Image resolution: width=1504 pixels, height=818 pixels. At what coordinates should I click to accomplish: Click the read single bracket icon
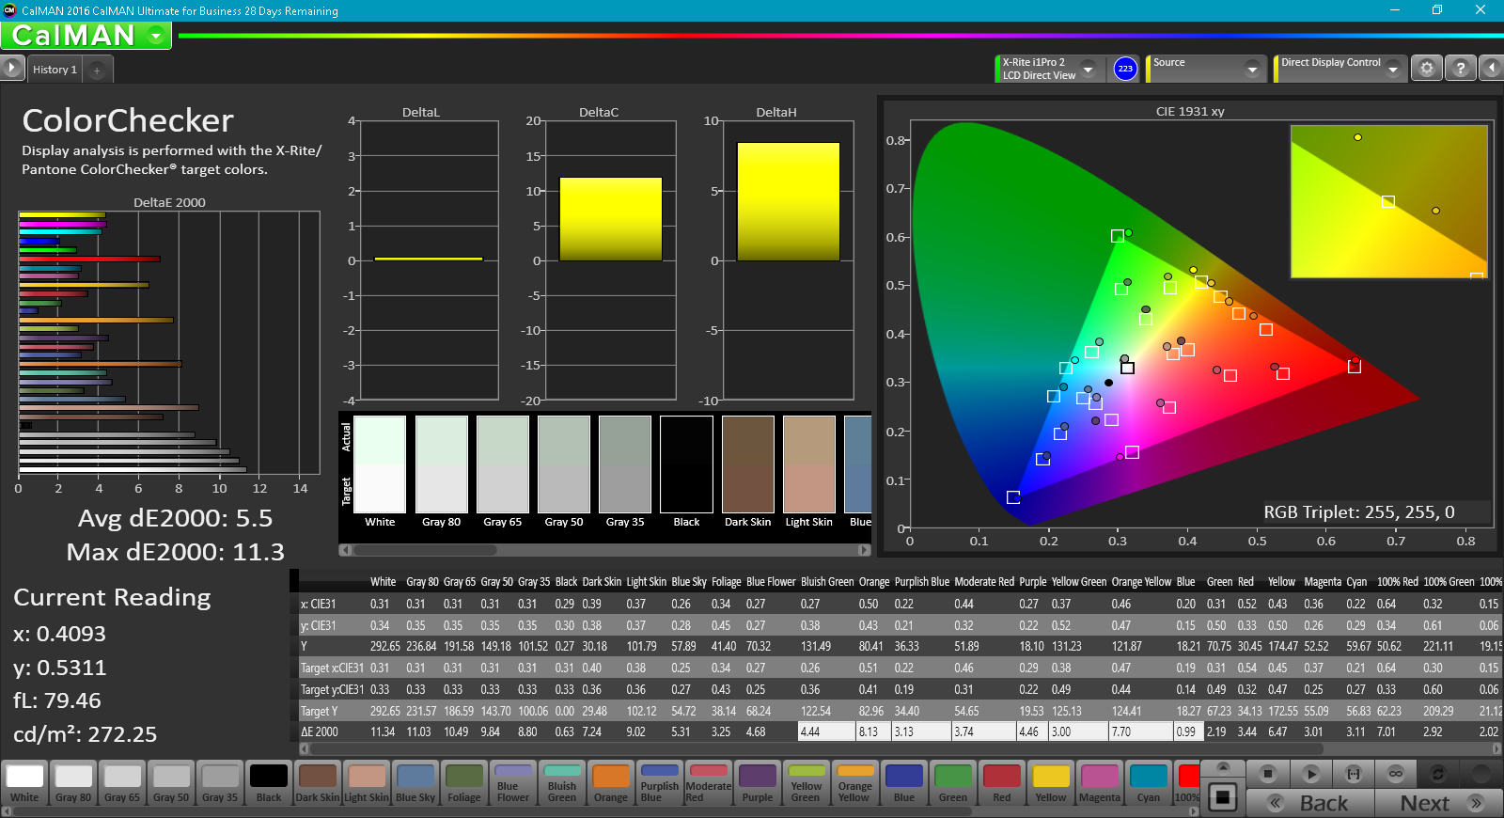[x=1354, y=774]
